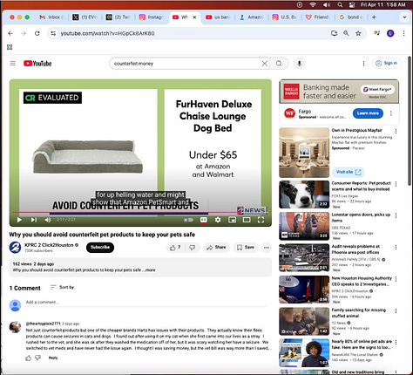Image resolution: width=413 pixels, height=375 pixels.
Task: Switch to Friend tab
Action: pyautogui.click(x=318, y=17)
